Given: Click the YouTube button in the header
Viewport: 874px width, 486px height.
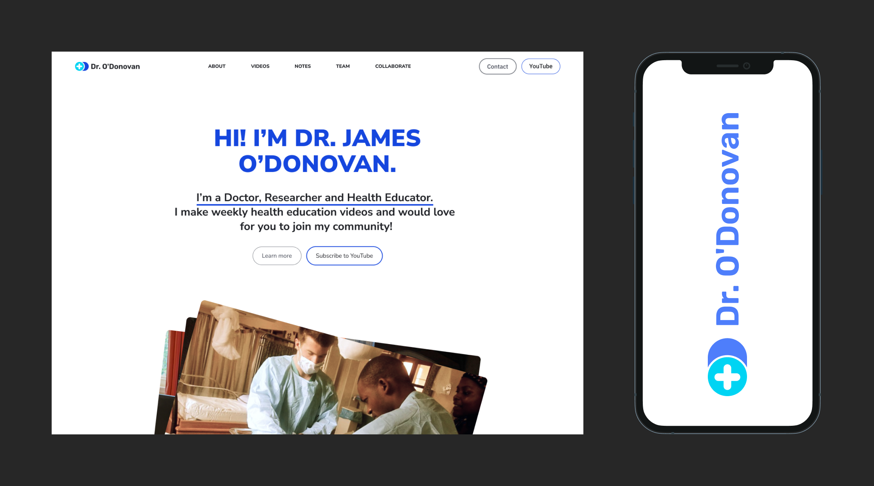Looking at the screenshot, I should (541, 66).
